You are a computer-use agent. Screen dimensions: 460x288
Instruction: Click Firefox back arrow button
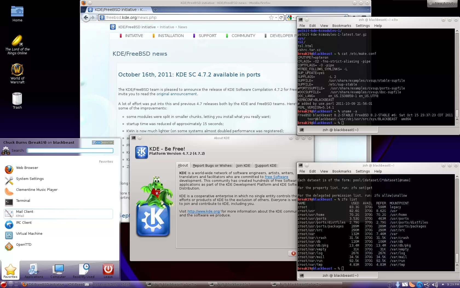(86, 18)
